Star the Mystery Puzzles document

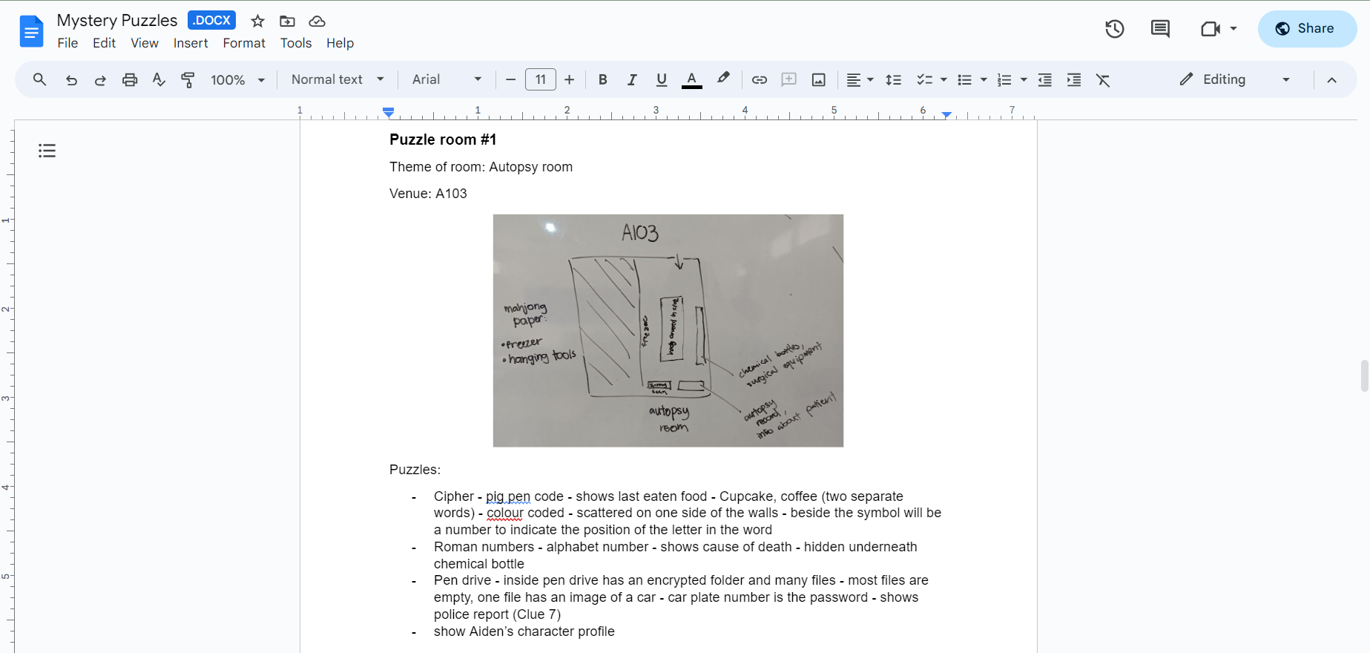pyautogui.click(x=257, y=21)
